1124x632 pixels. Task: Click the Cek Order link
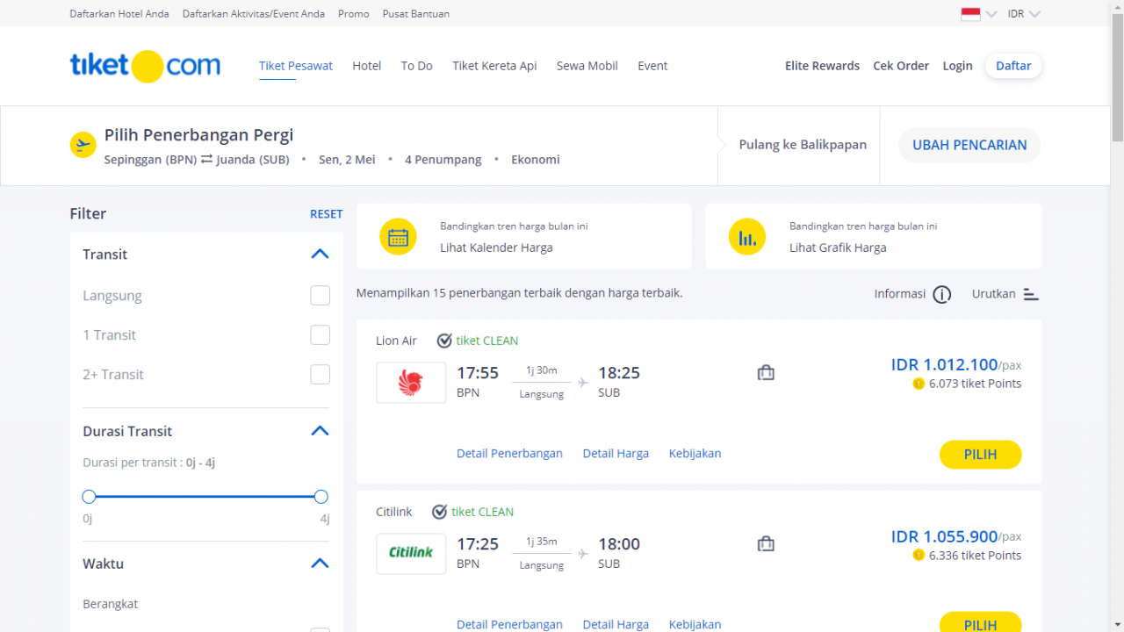click(x=901, y=66)
